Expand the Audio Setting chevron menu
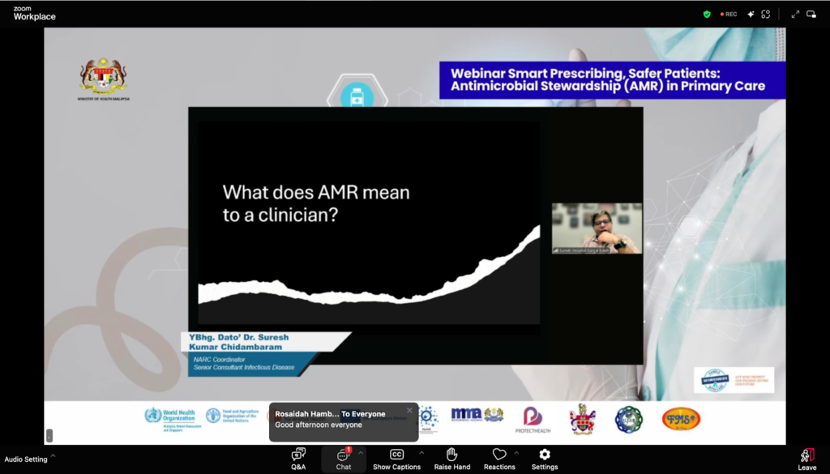This screenshot has height=474, width=830. (53, 456)
